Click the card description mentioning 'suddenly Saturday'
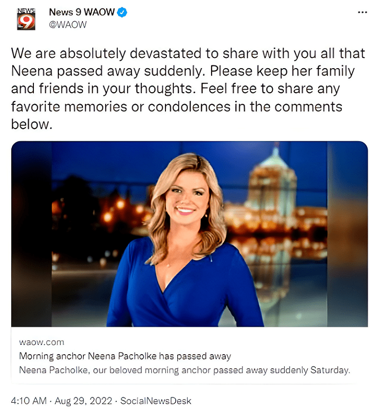The height and width of the screenshot is (414, 377). tap(185, 370)
